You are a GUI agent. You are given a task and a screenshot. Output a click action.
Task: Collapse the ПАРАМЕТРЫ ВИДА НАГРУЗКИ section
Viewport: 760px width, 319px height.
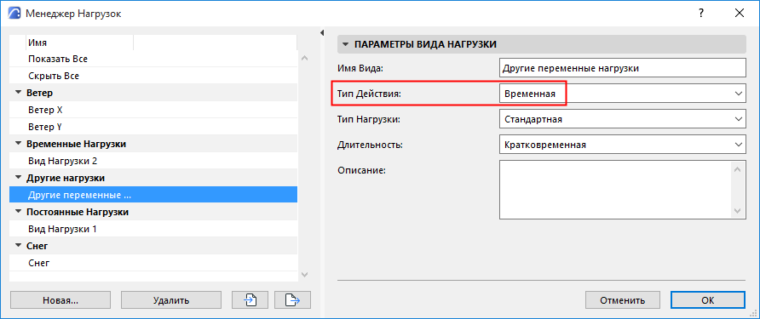coord(345,44)
